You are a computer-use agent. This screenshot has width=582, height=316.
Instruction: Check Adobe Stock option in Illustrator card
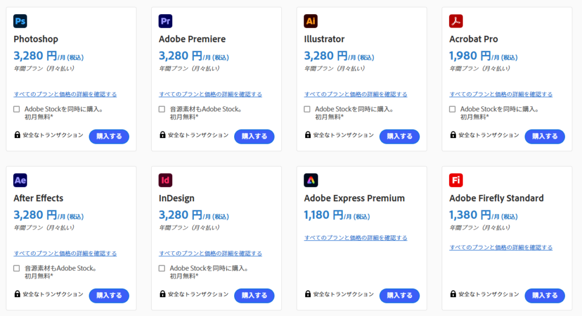click(x=307, y=109)
